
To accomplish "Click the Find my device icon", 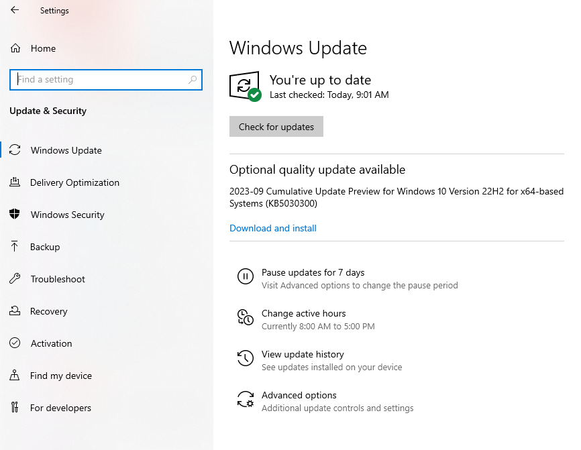I will pos(15,375).
